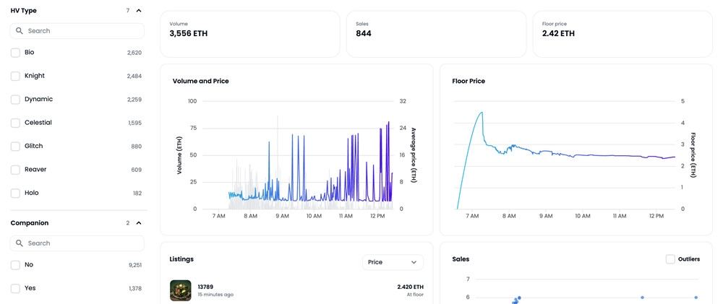Check the Bio filter checkbox
This screenshot has height=304, width=723.
15,53
